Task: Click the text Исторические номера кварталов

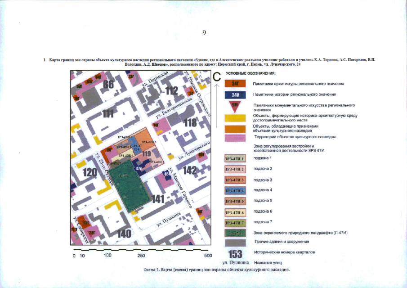Action: [x=284, y=252]
